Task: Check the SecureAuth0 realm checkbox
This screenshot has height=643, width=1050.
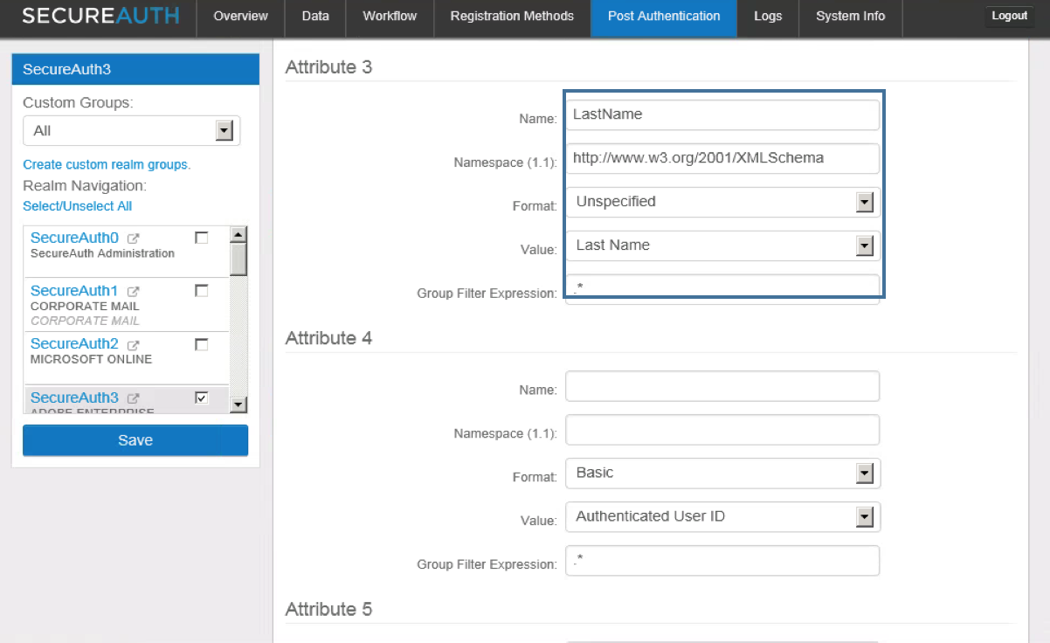Action: 202,236
